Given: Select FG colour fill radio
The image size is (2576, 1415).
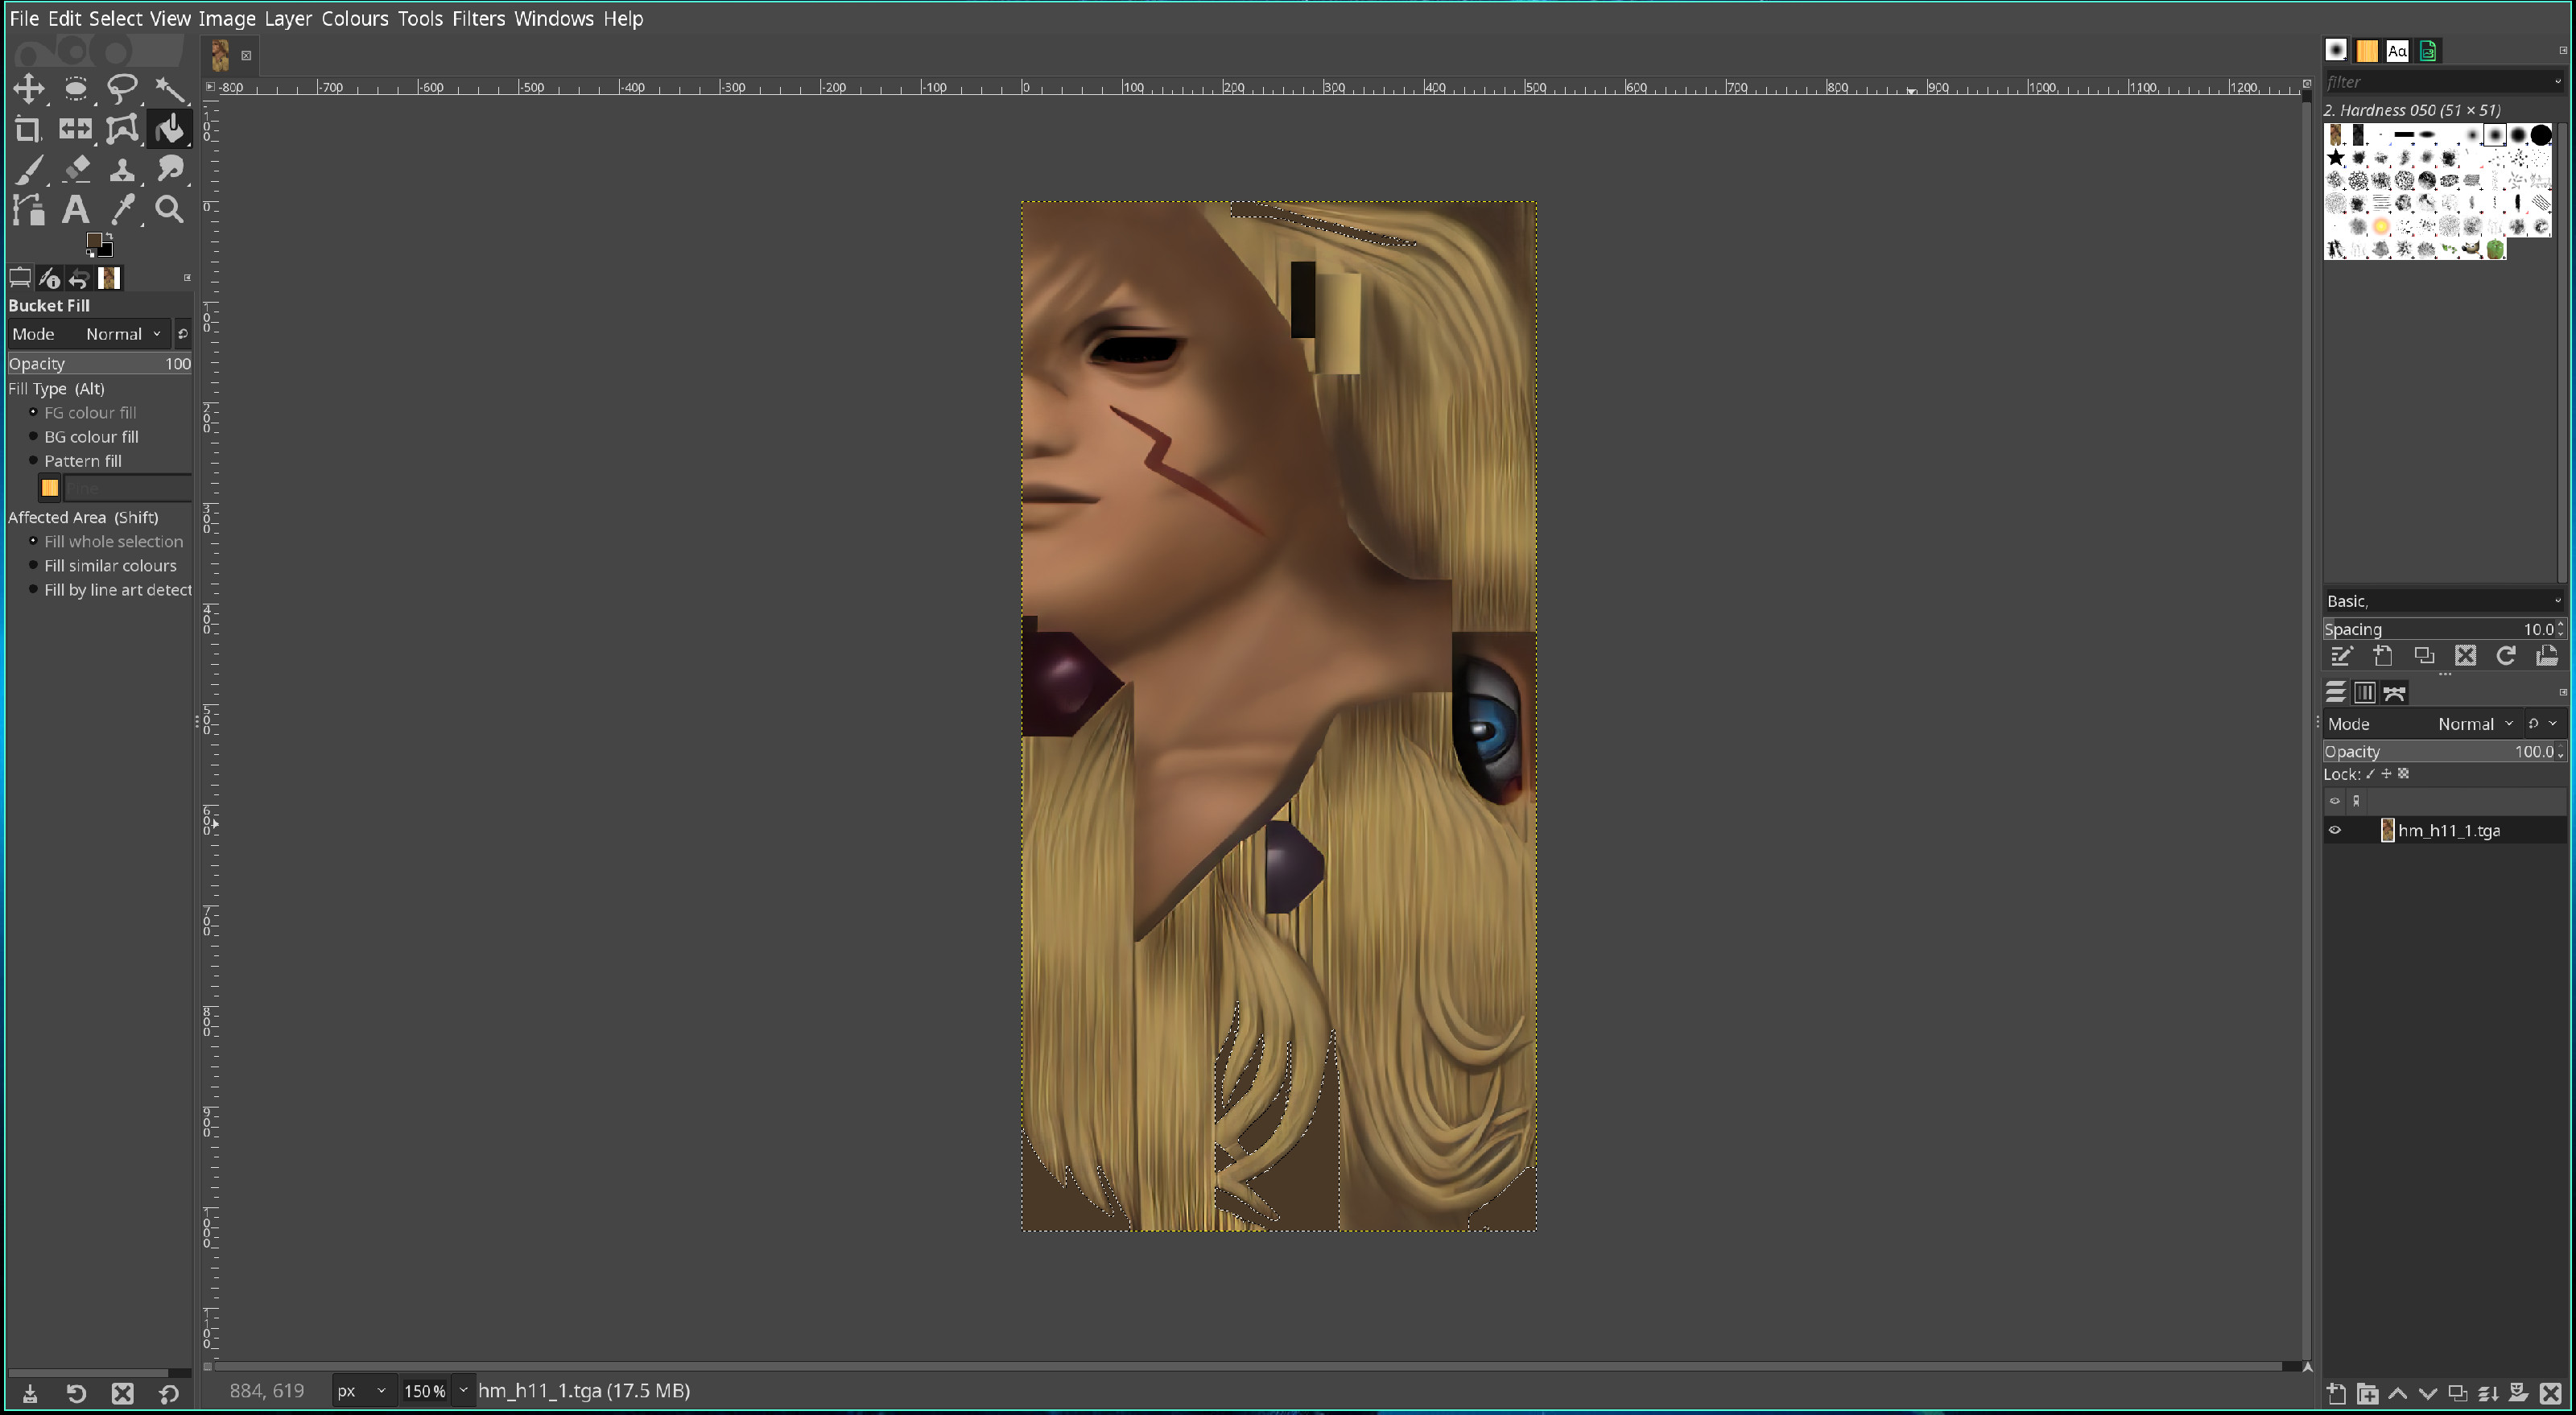Looking at the screenshot, I should click(33, 412).
